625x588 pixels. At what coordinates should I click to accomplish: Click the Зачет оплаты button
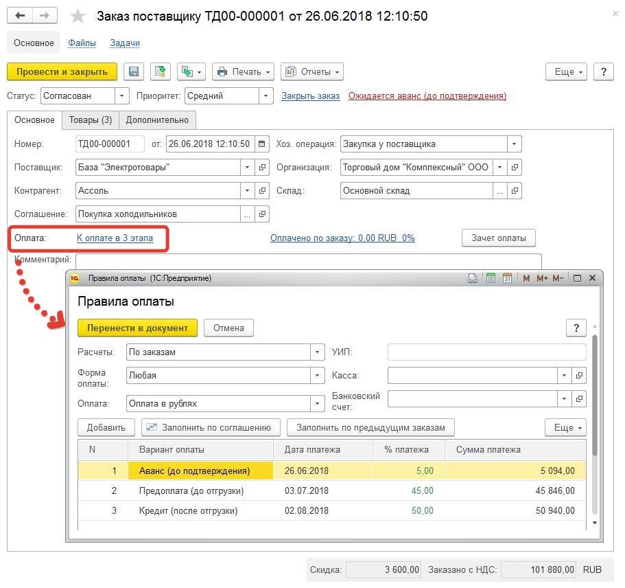499,238
